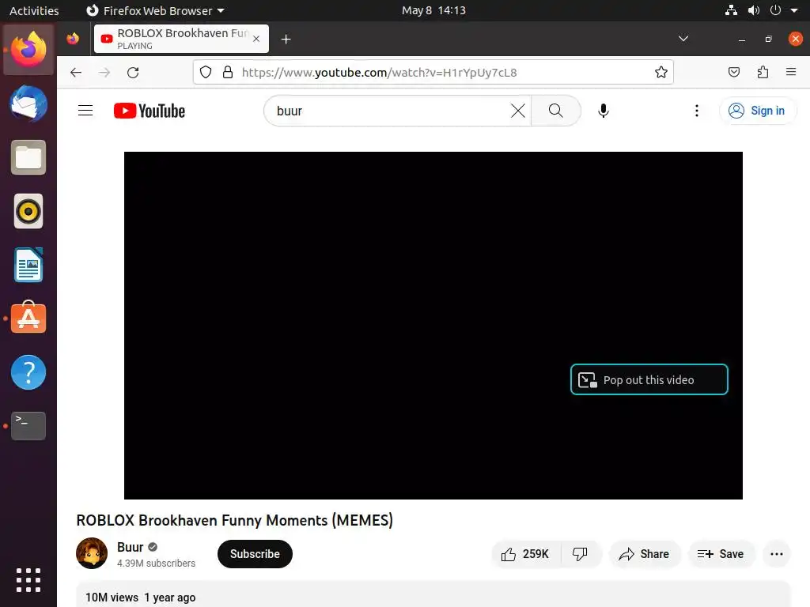Run the search with the magnifier button

click(556, 111)
